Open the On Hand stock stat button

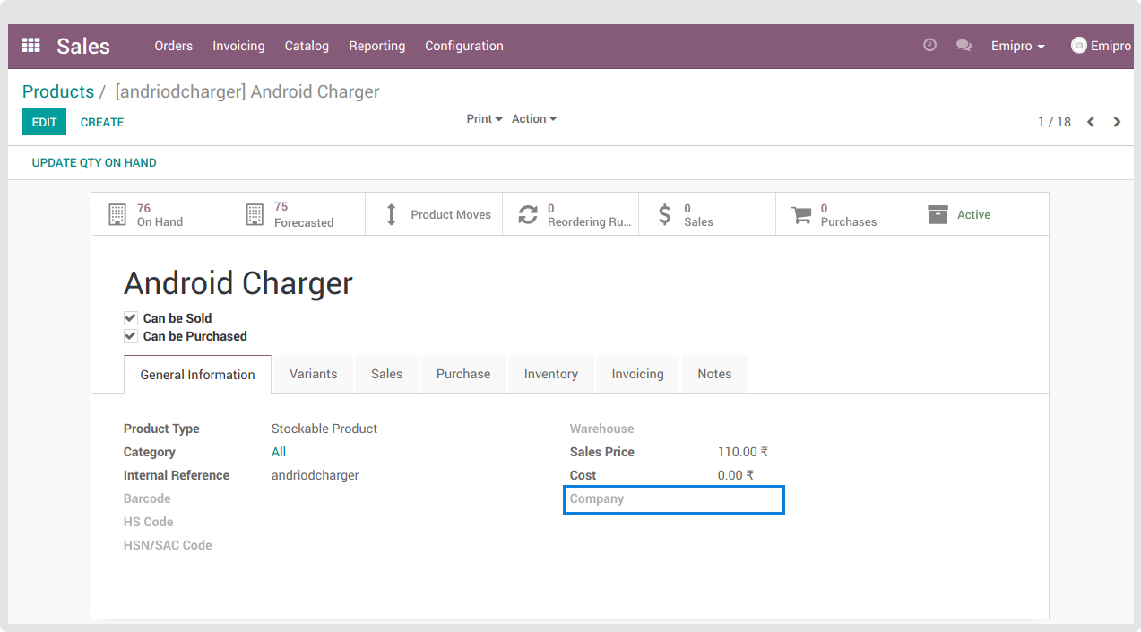pos(160,214)
